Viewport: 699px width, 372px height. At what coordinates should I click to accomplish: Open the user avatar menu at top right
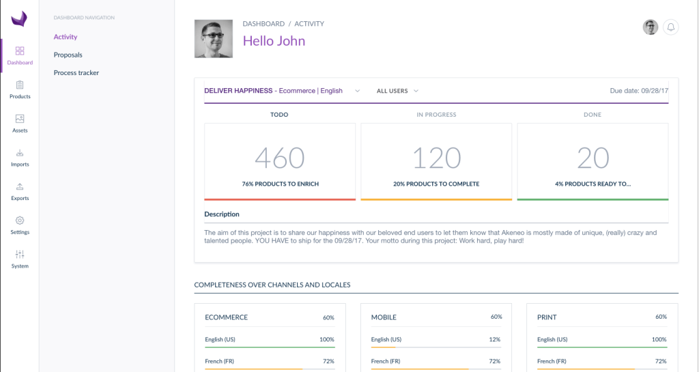(x=651, y=27)
